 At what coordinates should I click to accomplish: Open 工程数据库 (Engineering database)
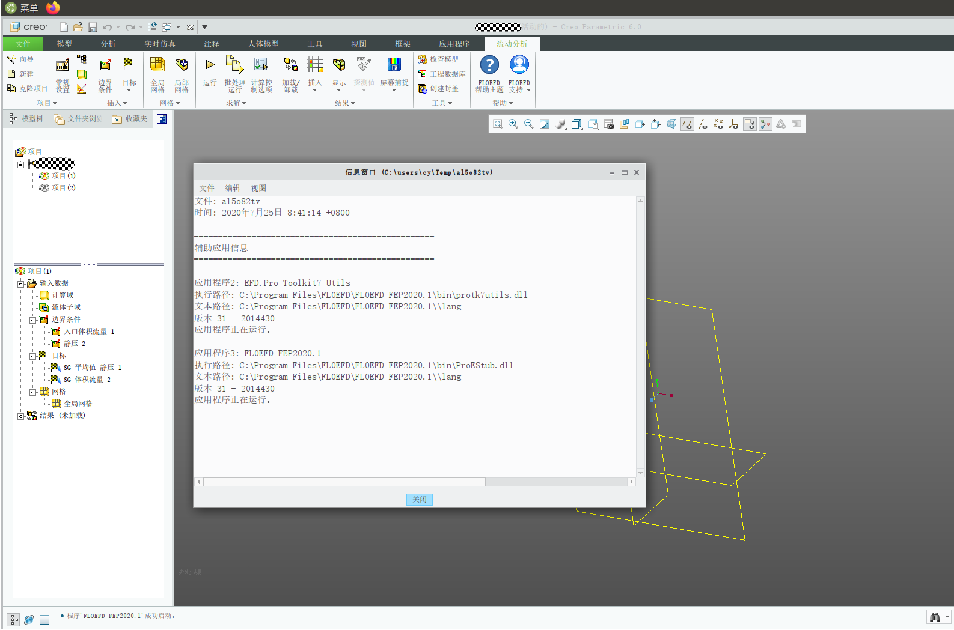[442, 74]
